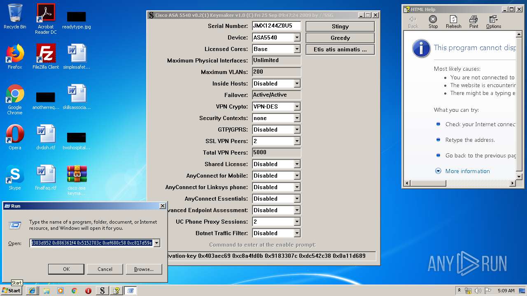Click the activation-key output field
This screenshot has width=527, height=296.
(272, 256)
